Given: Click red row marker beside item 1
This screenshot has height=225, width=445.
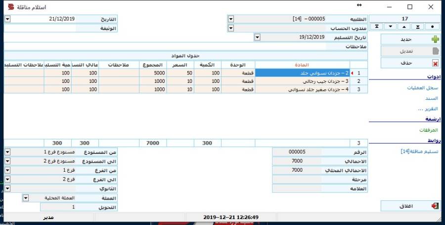Looking at the screenshot, I should coord(352,73).
